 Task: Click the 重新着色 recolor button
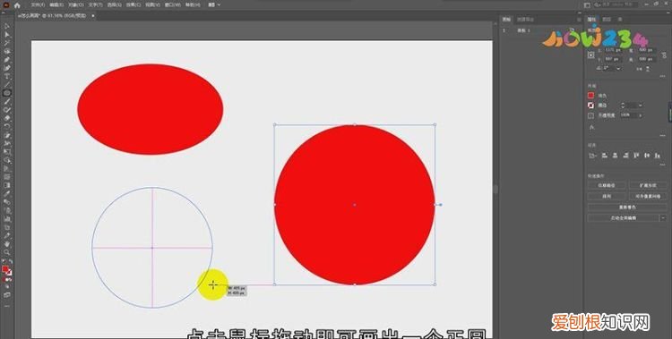point(627,208)
